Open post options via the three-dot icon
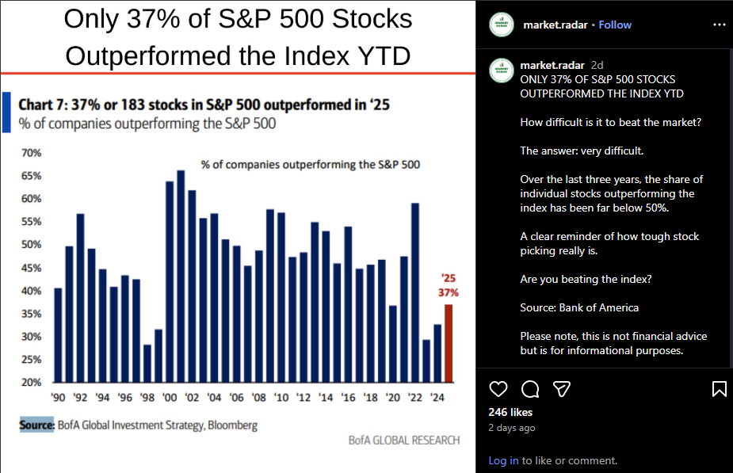 click(x=719, y=25)
